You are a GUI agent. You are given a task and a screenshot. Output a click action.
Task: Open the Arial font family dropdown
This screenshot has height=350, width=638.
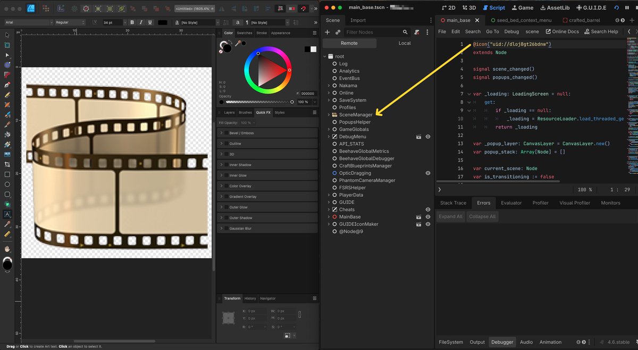pos(28,22)
